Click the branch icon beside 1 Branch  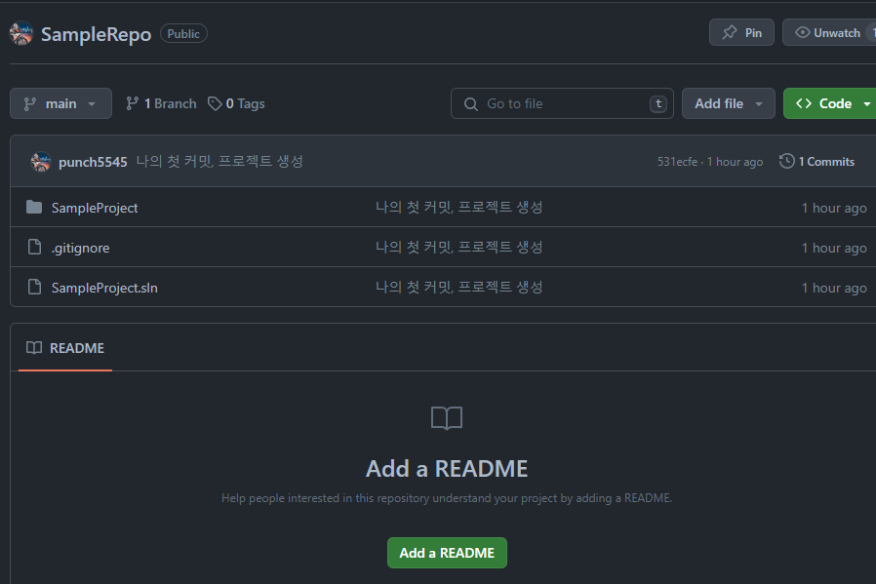pos(132,103)
